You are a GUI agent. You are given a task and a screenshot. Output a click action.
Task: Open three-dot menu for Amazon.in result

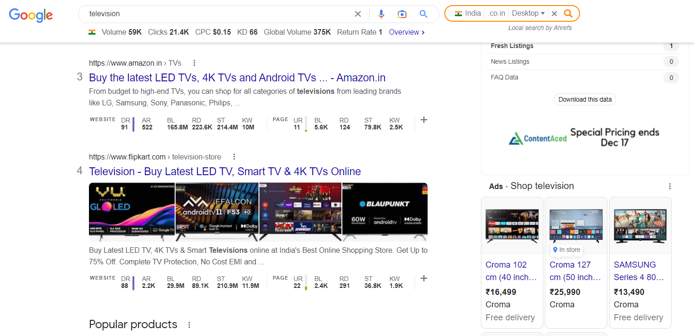coord(194,63)
